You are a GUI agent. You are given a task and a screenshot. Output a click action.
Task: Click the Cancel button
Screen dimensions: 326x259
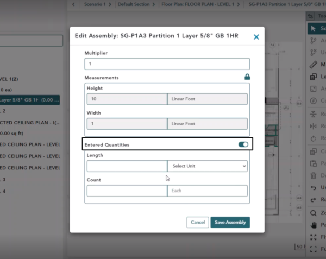click(198, 222)
